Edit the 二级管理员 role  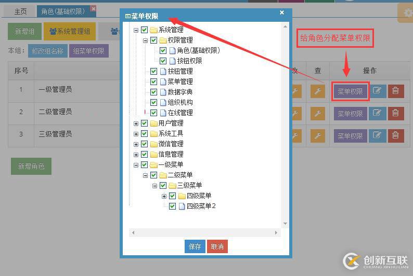(x=377, y=114)
